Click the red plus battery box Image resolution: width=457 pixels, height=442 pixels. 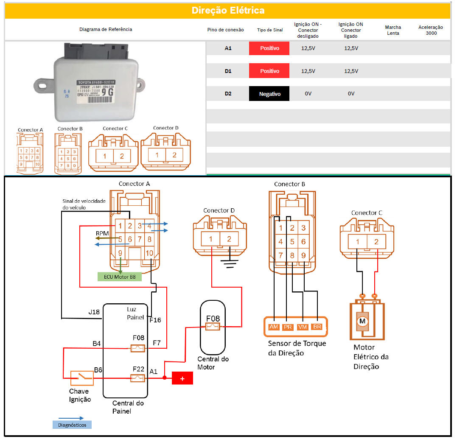click(x=182, y=378)
